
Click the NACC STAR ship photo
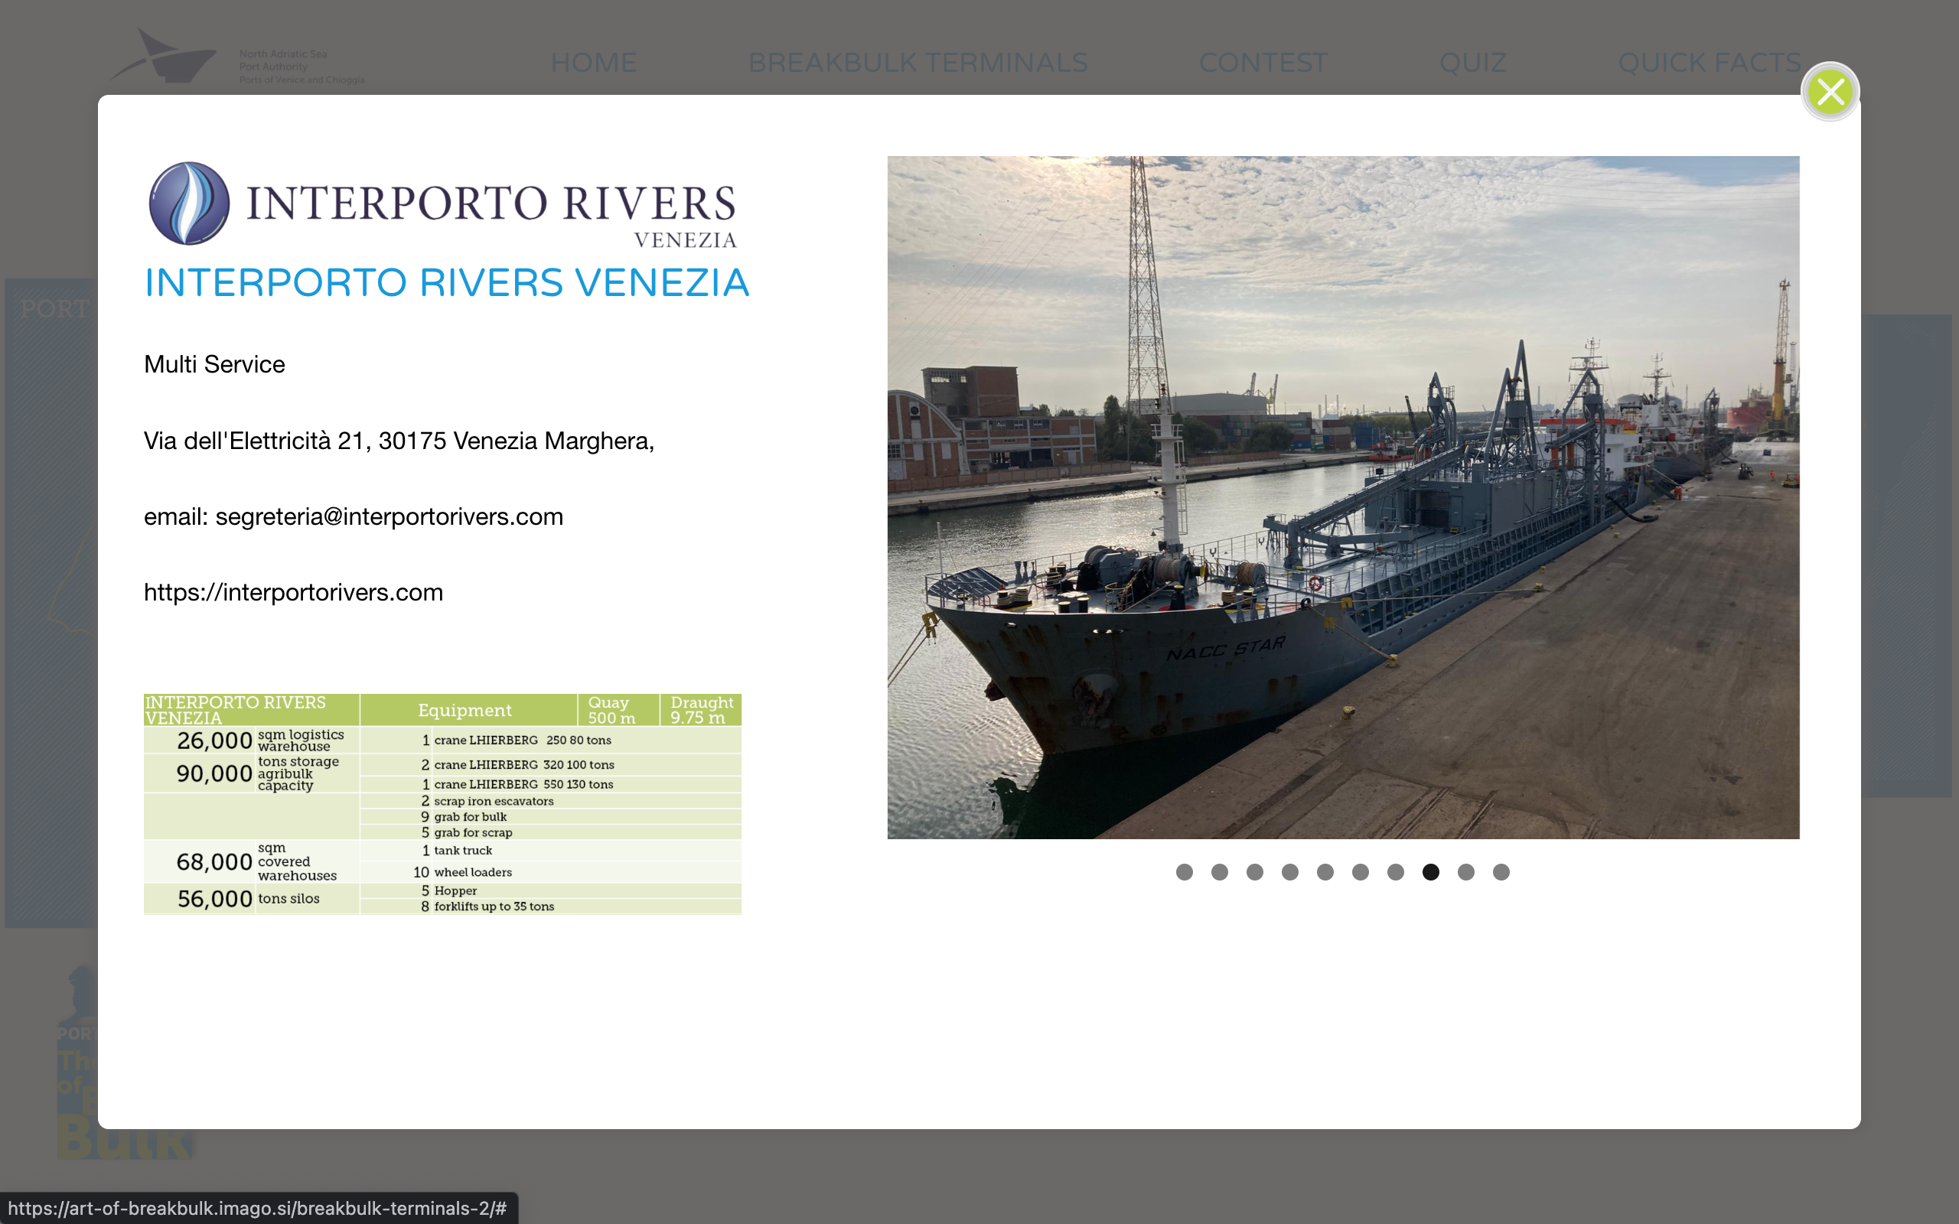[x=1343, y=497]
